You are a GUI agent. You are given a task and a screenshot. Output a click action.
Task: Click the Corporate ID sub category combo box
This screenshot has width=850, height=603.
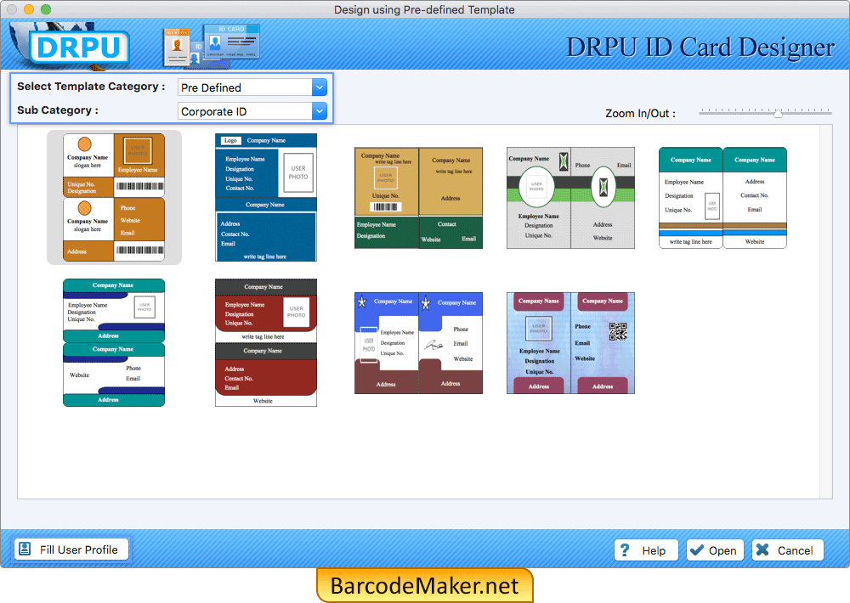pyautogui.click(x=252, y=111)
